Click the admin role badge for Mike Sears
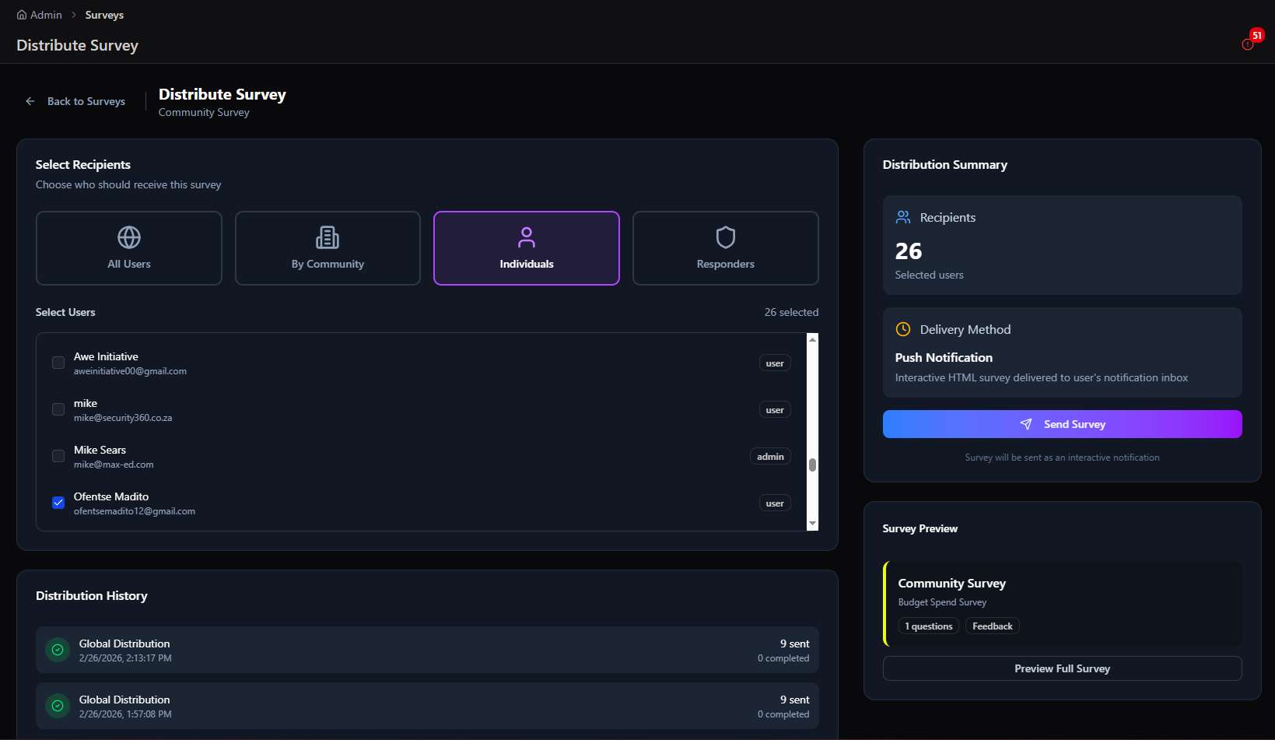 [770, 457]
